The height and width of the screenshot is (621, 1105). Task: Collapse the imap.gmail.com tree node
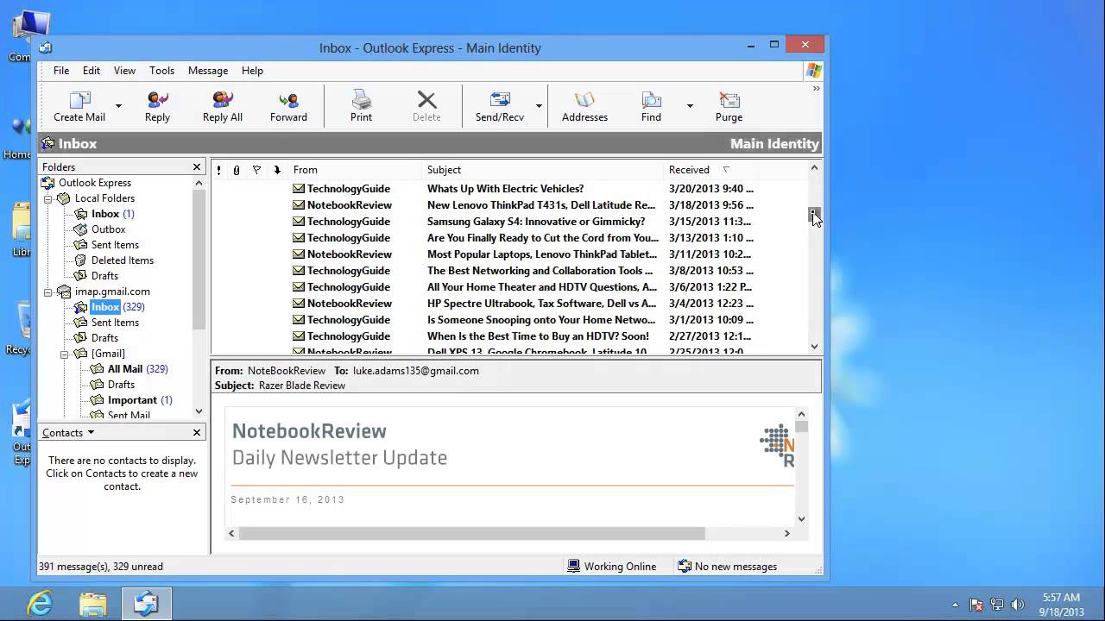coord(49,292)
